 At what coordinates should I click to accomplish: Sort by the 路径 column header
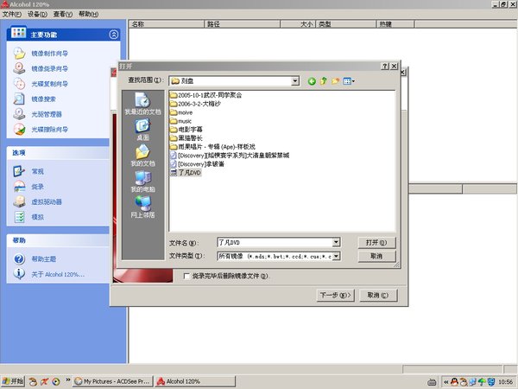click(242, 24)
